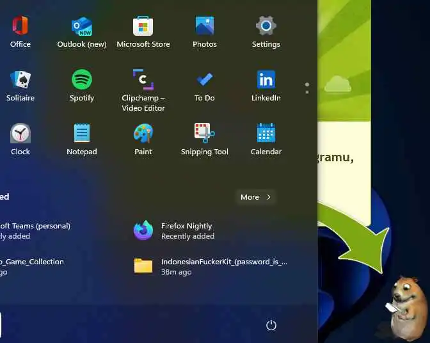The height and width of the screenshot is (343, 430).
Task: Click the cloud icon in green window
Action: [338, 84]
